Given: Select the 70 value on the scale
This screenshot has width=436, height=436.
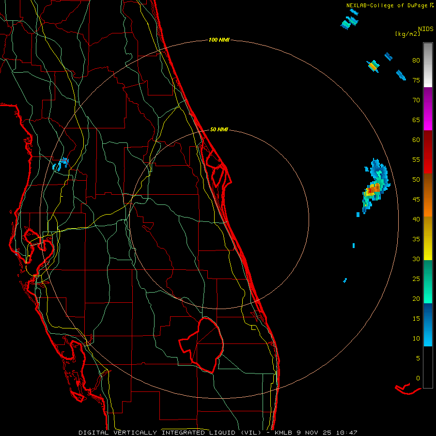Looking at the screenshot, I should point(416,100).
